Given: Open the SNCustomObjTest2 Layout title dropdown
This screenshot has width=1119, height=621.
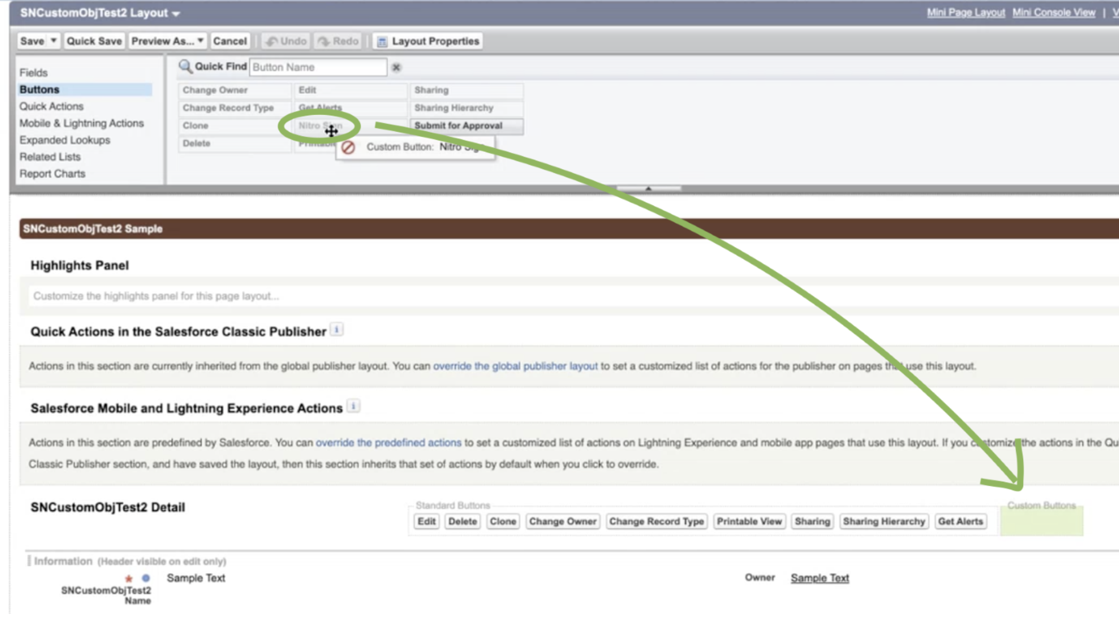Looking at the screenshot, I should click(176, 14).
